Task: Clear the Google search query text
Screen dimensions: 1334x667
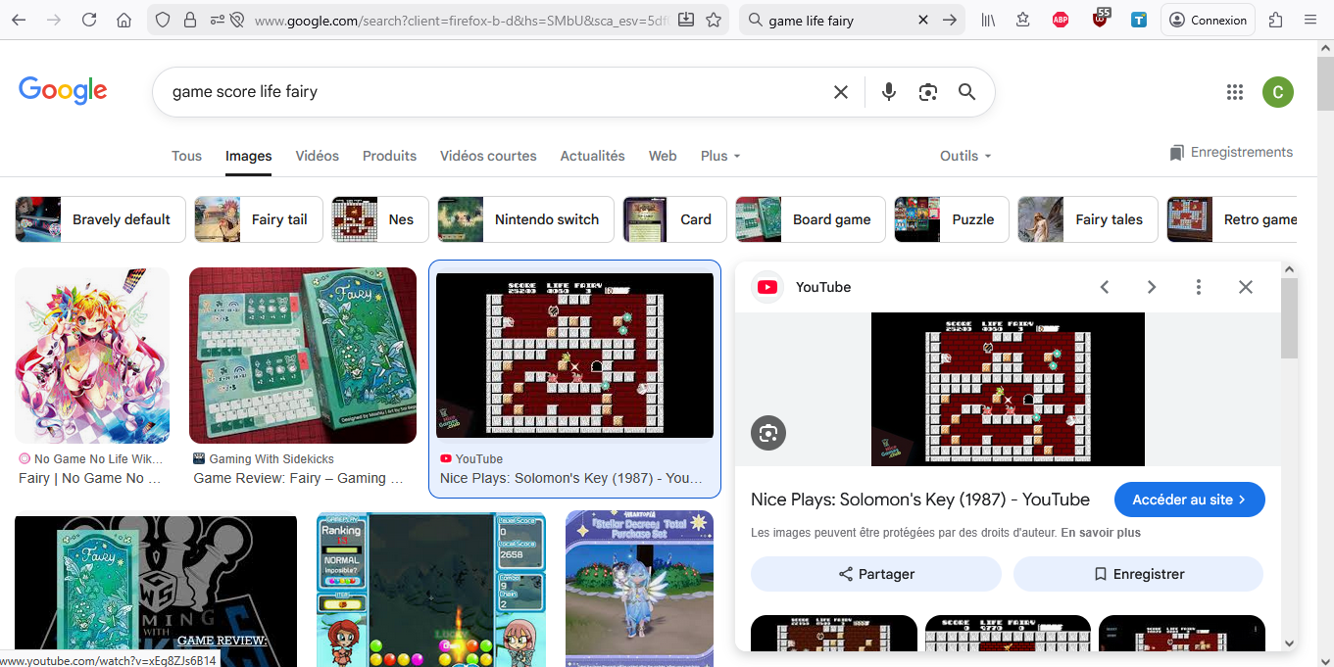Action: [x=840, y=92]
